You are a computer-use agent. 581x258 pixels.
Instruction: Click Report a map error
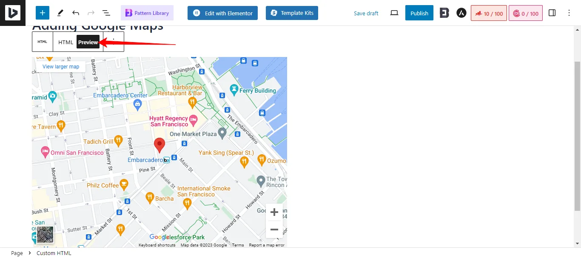point(267,245)
